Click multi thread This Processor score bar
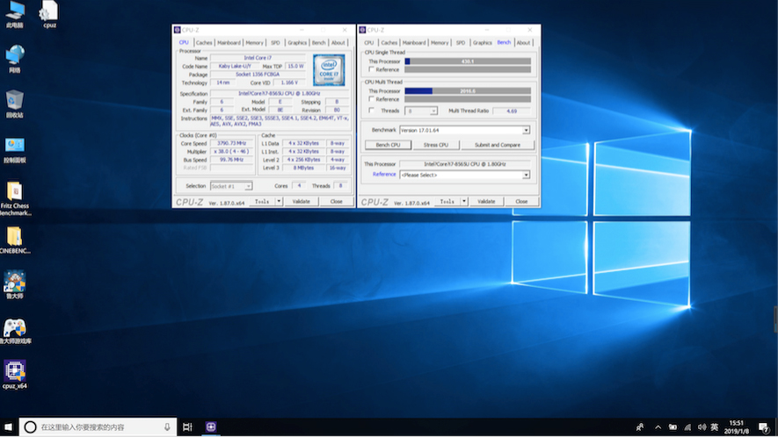The width and height of the screenshot is (778, 437). [x=468, y=91]
